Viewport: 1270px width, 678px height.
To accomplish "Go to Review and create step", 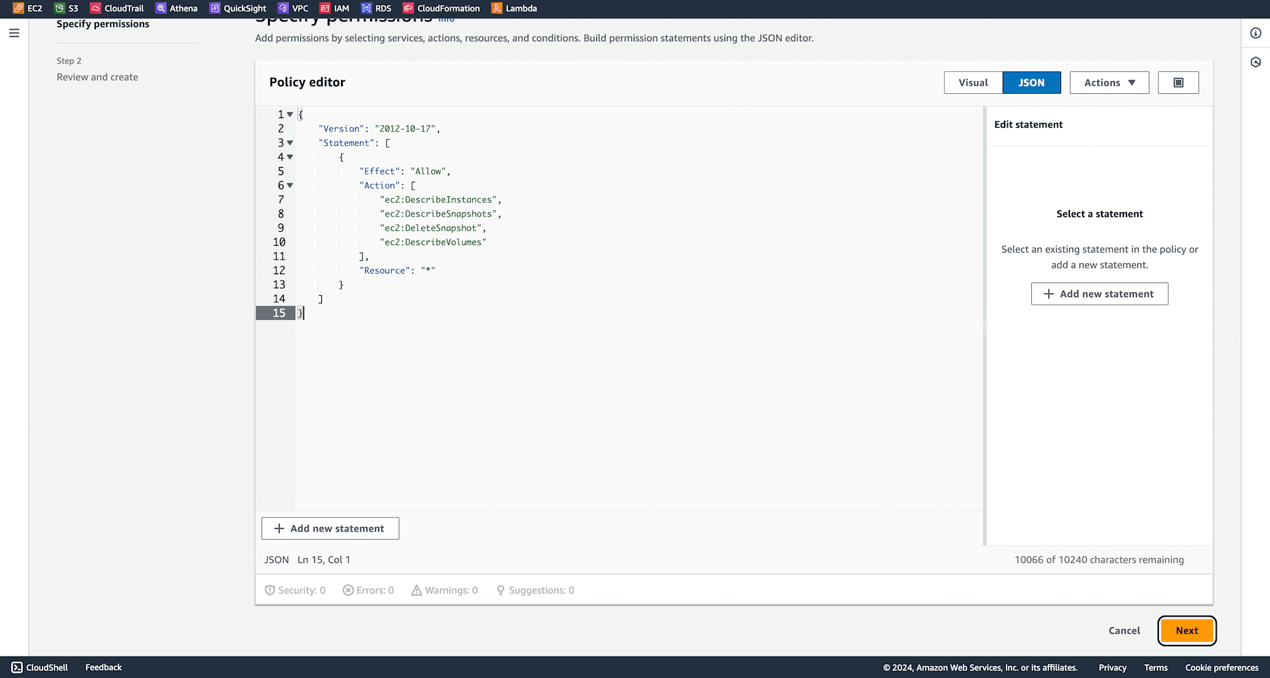I will coord(97,77).
